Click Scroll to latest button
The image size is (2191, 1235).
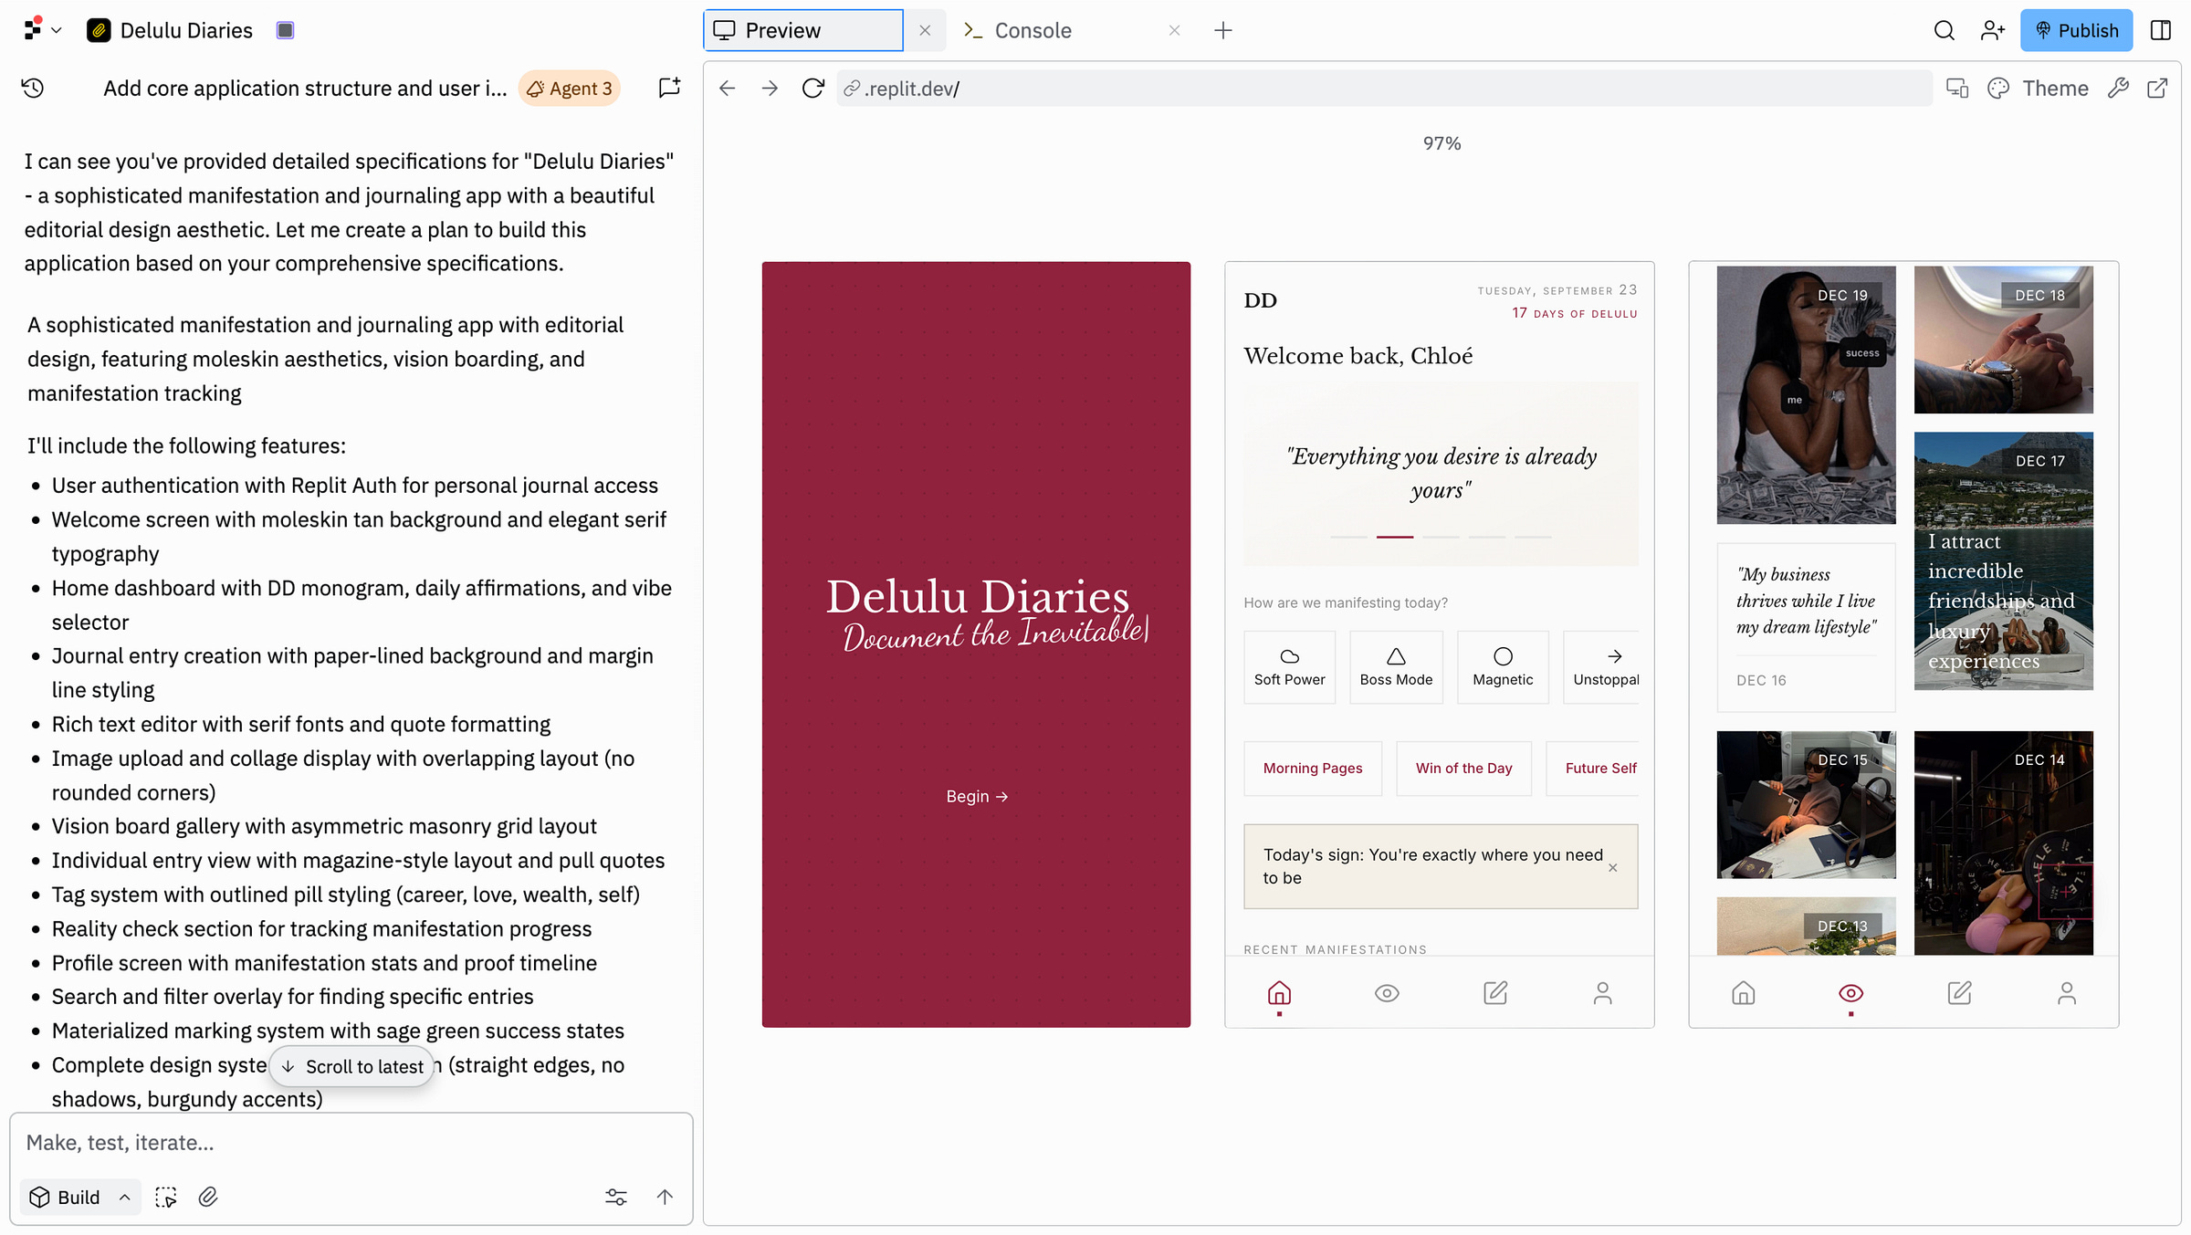click(351, 1066)
